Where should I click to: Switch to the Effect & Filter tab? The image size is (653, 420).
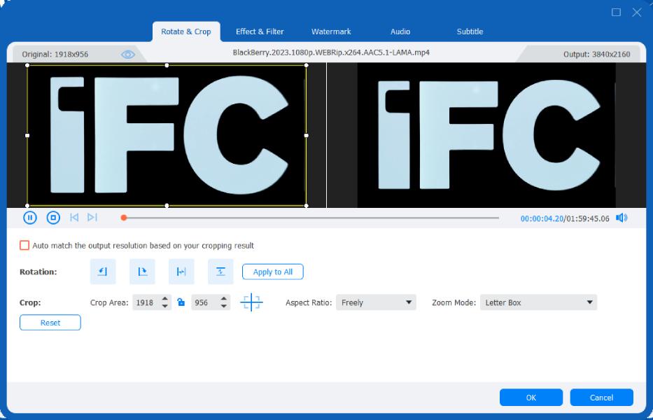pyautogui.click(x=260, y=31)
